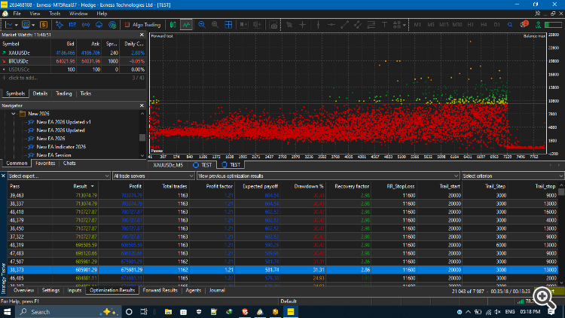Screen dimensions: 565x318
Task: Open the chart type line icon
Action: coord(10,25)
